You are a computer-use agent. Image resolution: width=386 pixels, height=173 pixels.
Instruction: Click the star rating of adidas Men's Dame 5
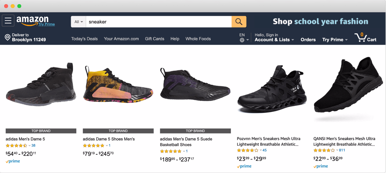pos(16,146)
